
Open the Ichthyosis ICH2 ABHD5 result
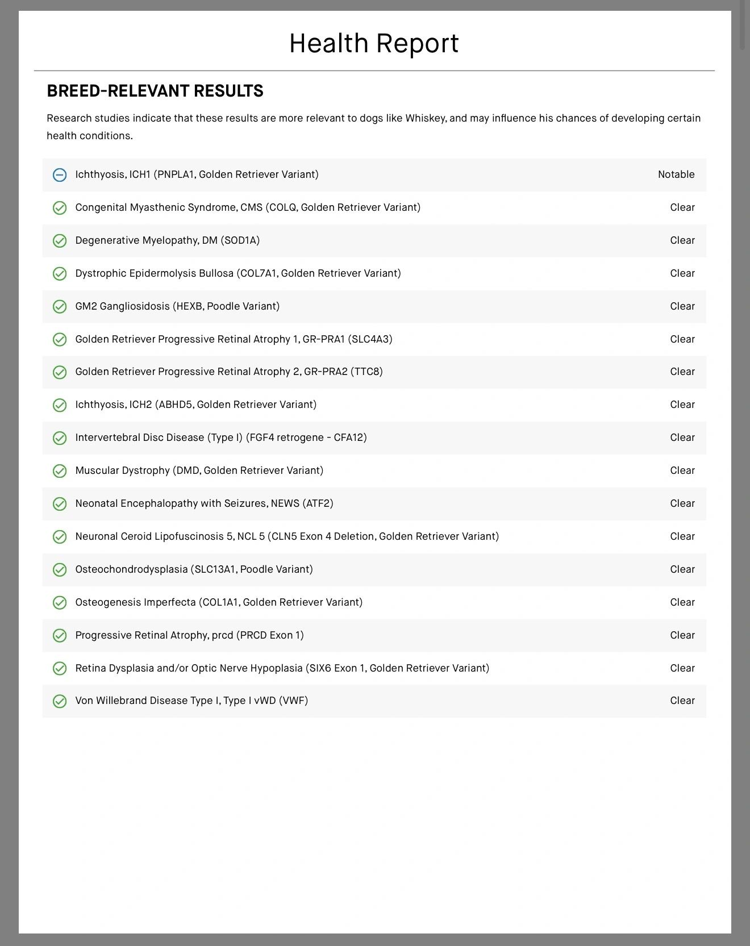[x=195, y=405]
